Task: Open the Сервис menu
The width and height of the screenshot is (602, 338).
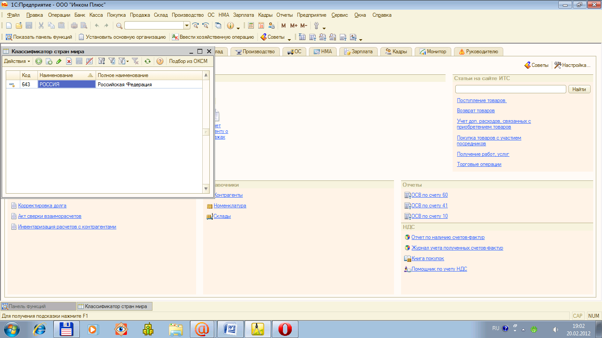Action: pos(339,15)
